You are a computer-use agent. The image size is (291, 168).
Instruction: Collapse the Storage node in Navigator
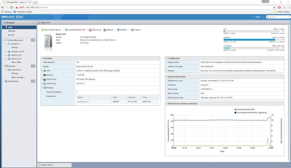click(4, 66)
